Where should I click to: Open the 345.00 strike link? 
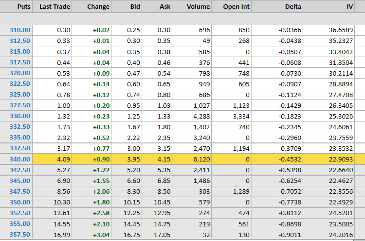20,181
